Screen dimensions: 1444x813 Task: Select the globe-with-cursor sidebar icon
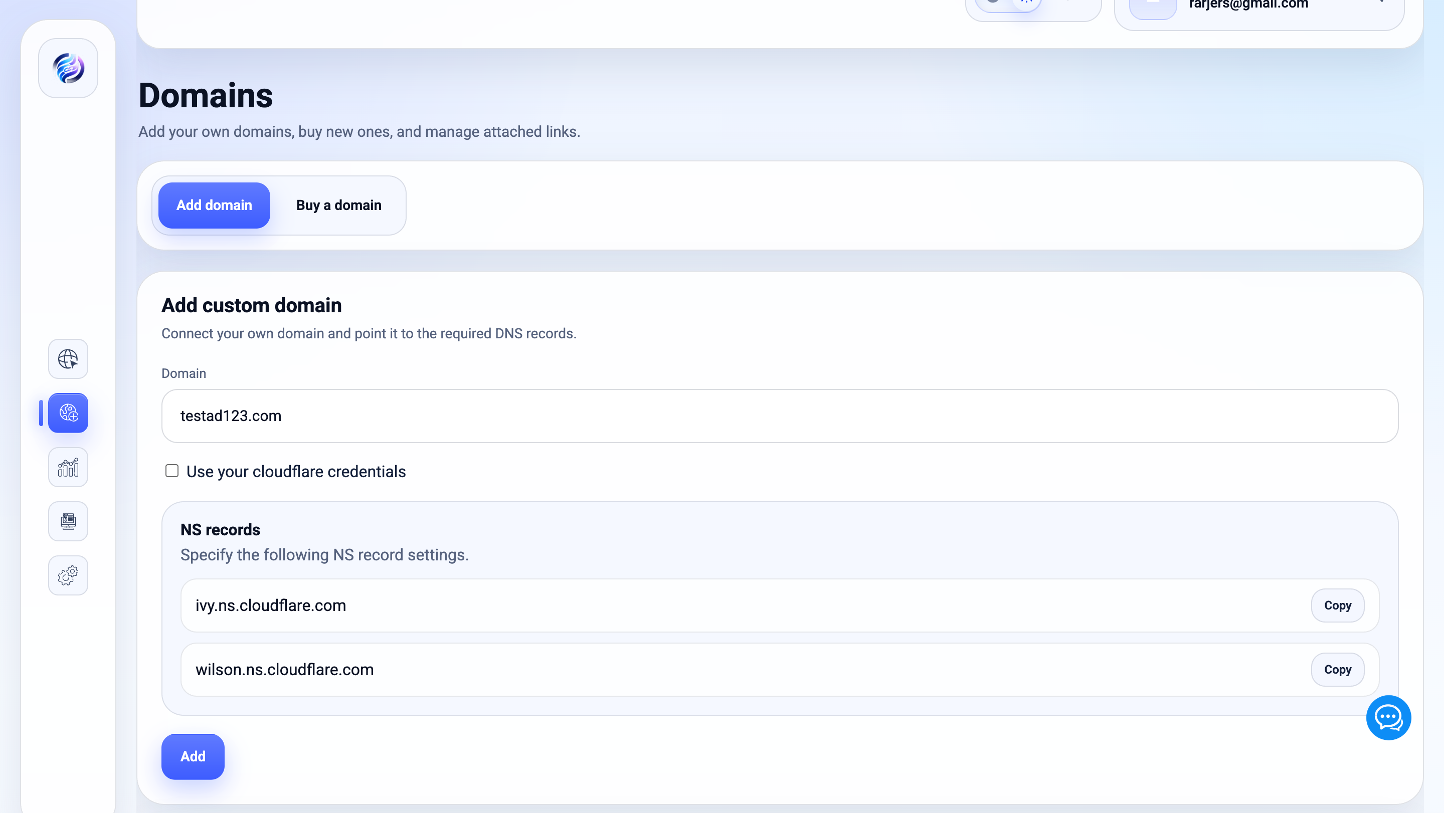tap(68, 359)
